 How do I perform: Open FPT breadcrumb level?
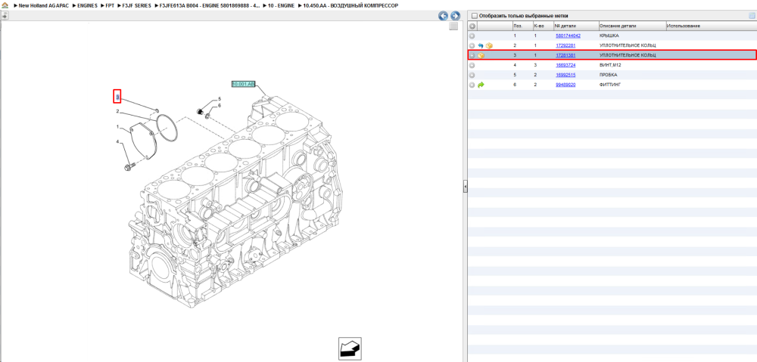pyautogui.click(x=110, y=5)
